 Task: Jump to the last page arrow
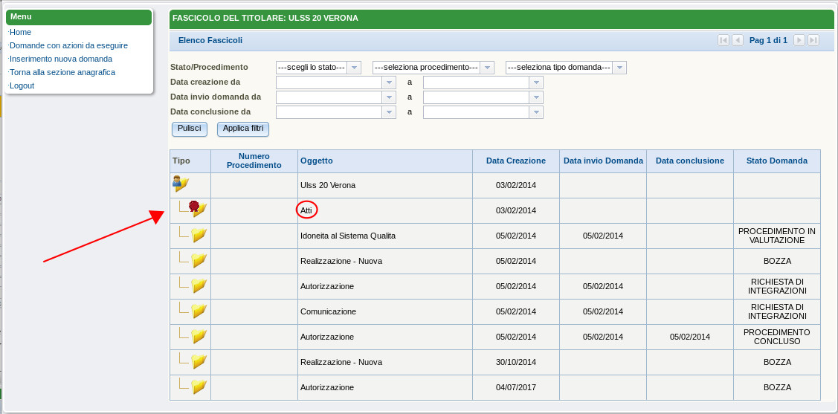813,40
